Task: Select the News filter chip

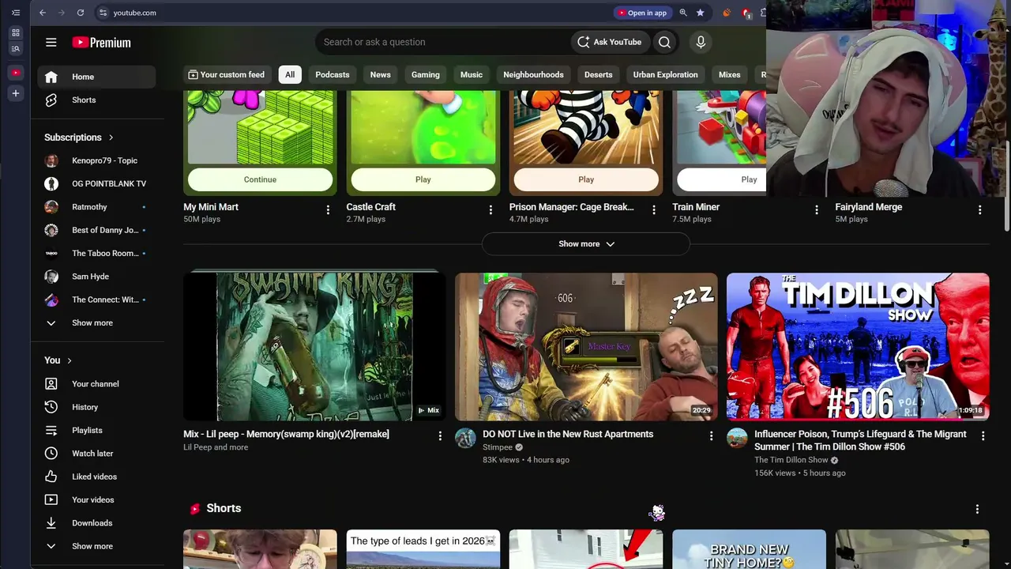Action: tap(381, 75)
